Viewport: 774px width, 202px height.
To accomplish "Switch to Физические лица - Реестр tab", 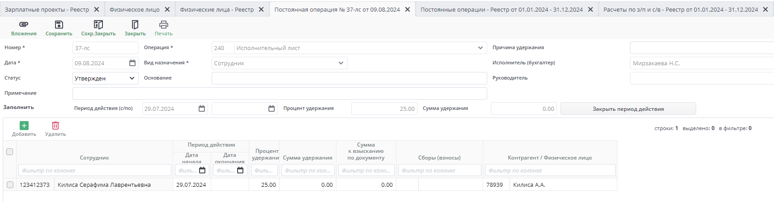I will [x=217, y=9].
